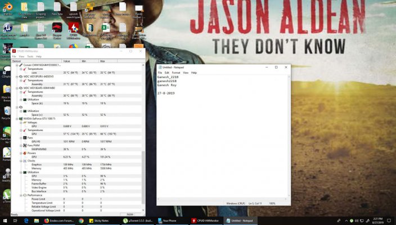Open the Format menu in Notepad
The height and width of the screenshot is (225, 396).
coord(176,73)
